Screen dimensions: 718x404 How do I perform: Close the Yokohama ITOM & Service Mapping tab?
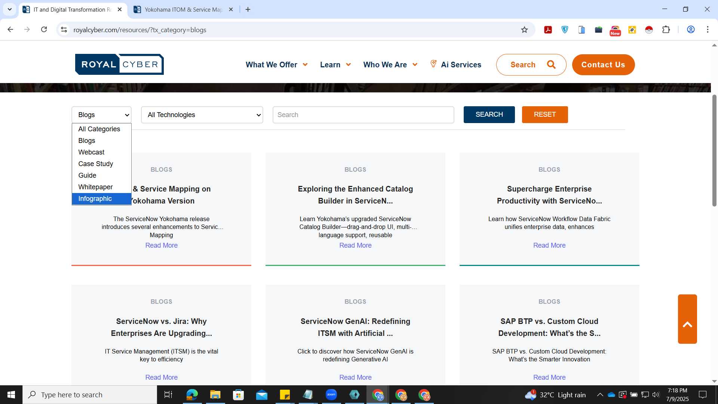click(x=231, y=9)
